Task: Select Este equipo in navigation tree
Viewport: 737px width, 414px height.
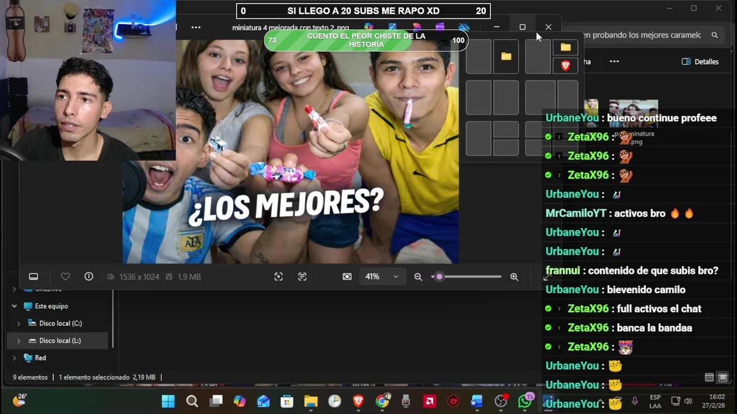Action: click(51, 306)
